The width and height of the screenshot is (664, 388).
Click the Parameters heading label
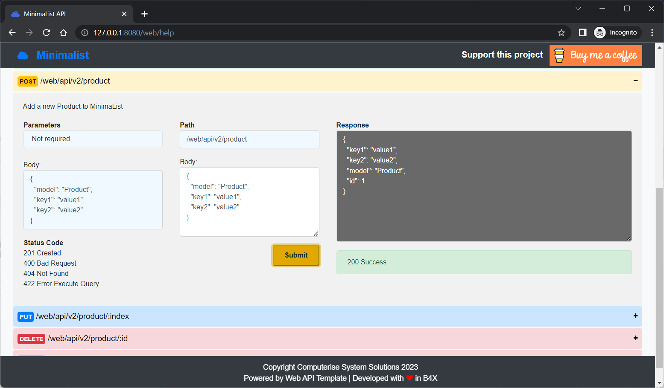(42, 125)
